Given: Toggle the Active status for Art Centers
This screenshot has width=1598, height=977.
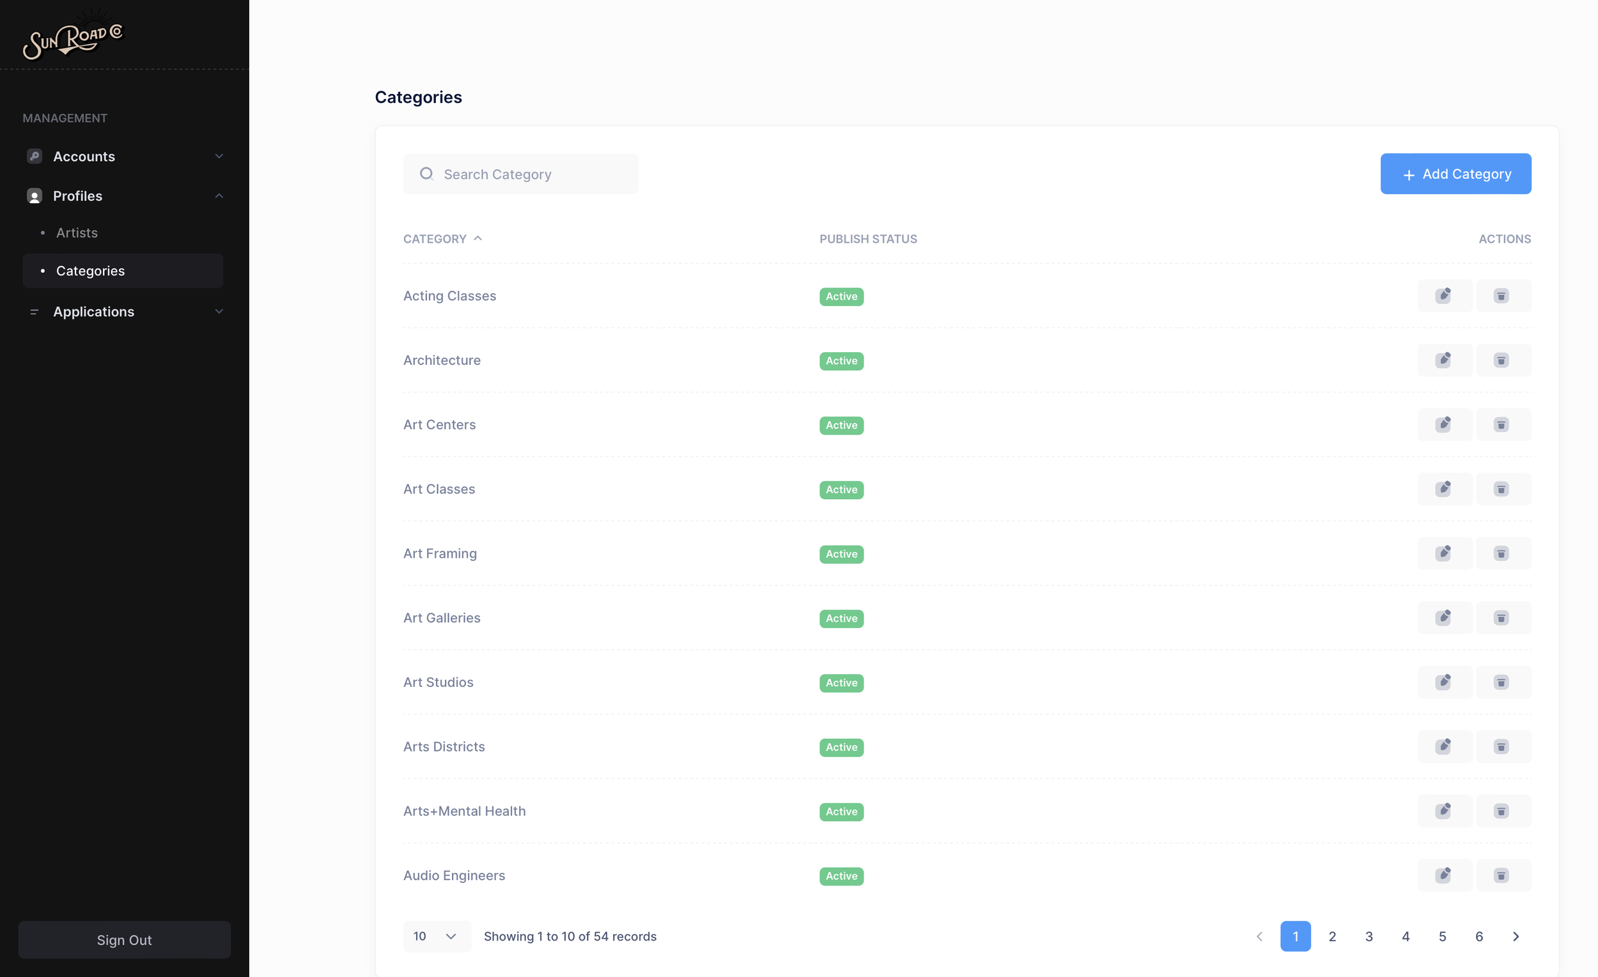Looking at the screenshot, I should click(x=841, y=426).
